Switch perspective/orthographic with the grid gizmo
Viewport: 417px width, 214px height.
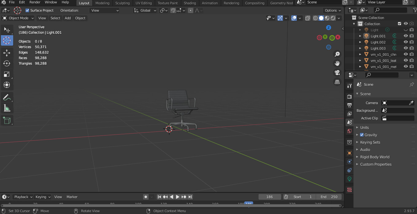(337, 82)
